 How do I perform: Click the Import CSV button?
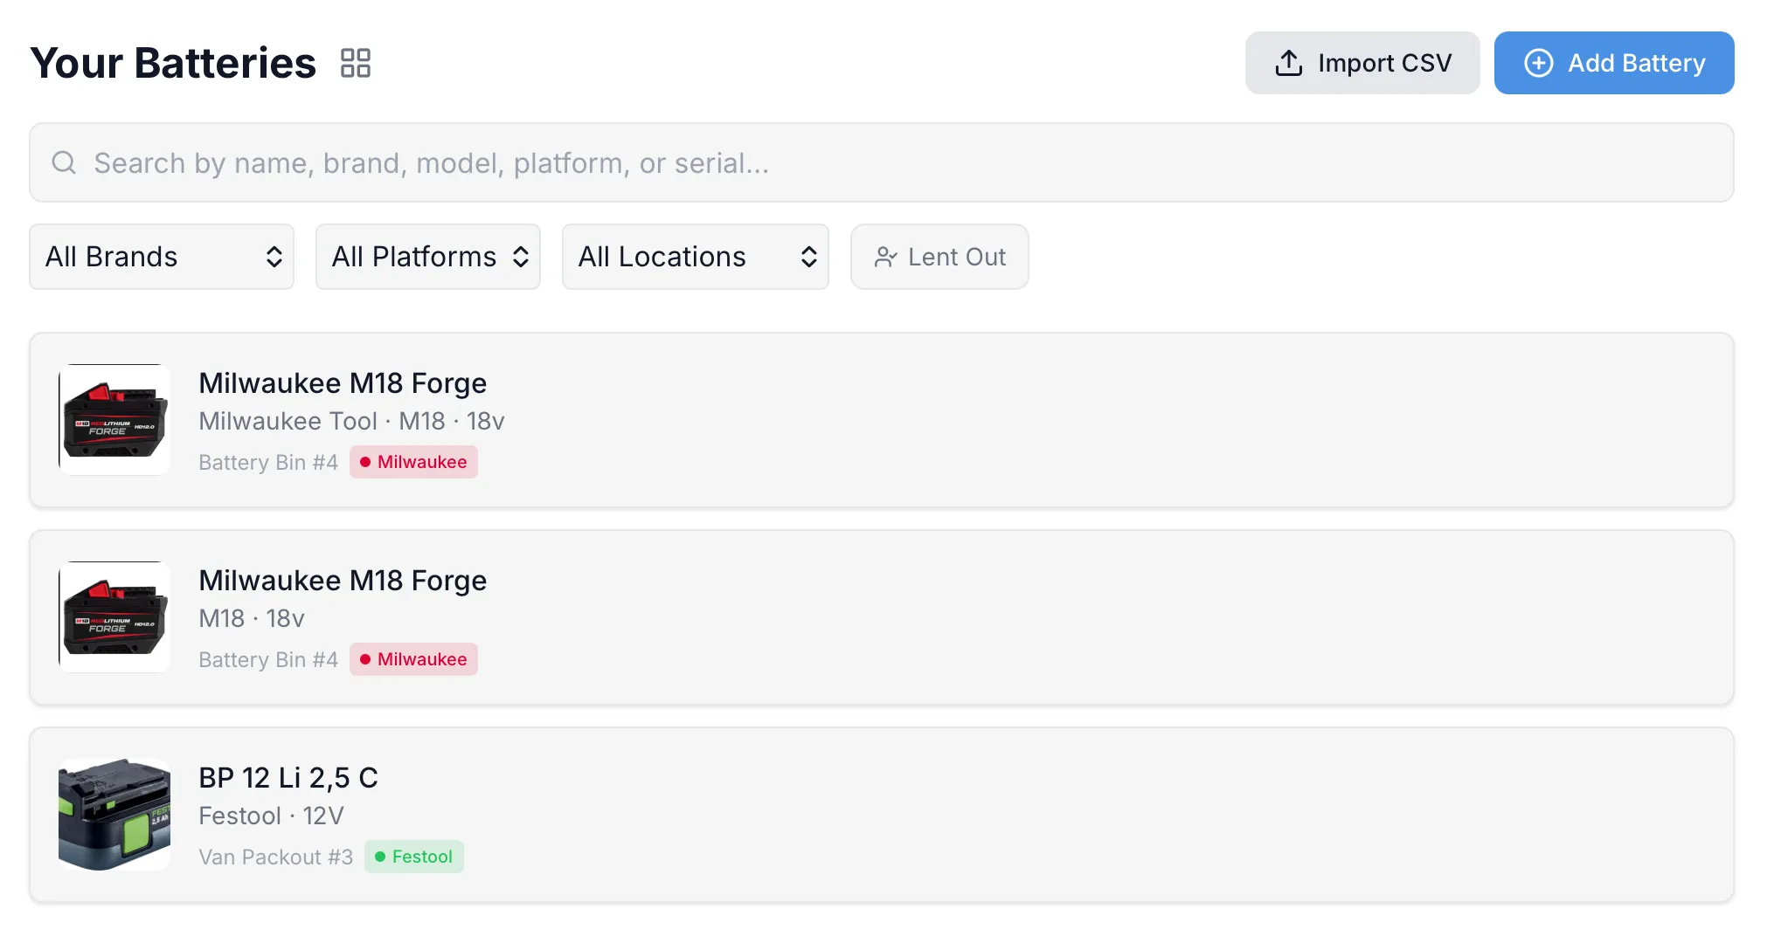tap(1362, 62)
